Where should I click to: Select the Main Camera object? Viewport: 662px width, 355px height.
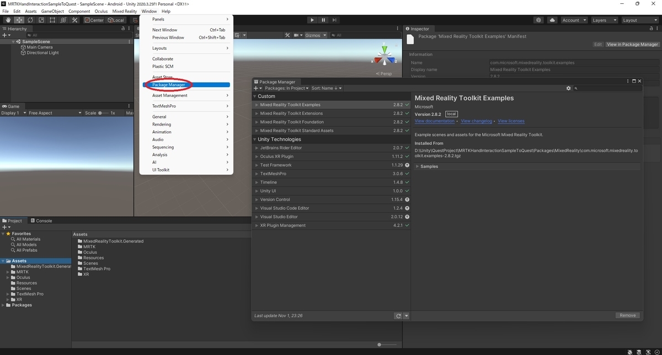coord(40,47)
